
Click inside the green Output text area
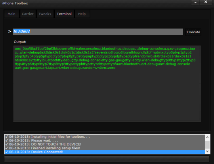[x=107, y=84]
